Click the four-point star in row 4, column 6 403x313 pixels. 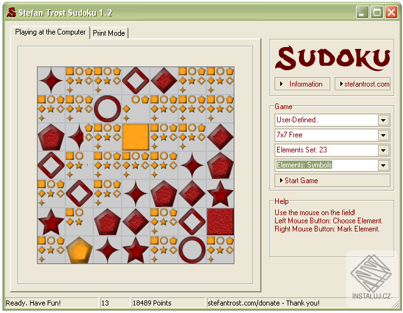pyautogui.click(x=192, y=166)
